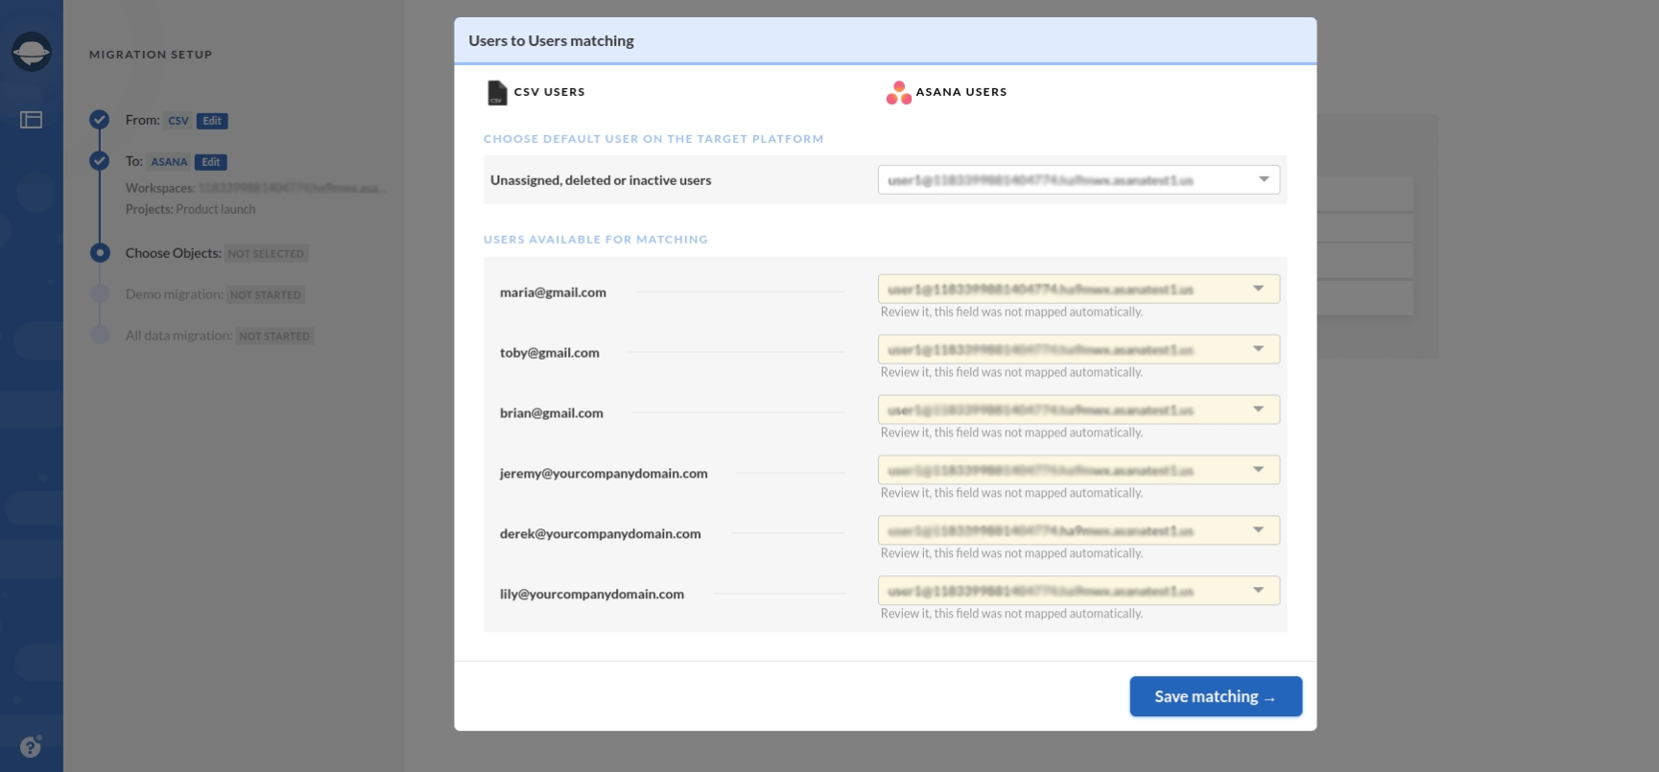Click the CSV USERS column heading
The height and width of the screenshot is (772, 1659).
pyautogui.click(x=550, y=92)
